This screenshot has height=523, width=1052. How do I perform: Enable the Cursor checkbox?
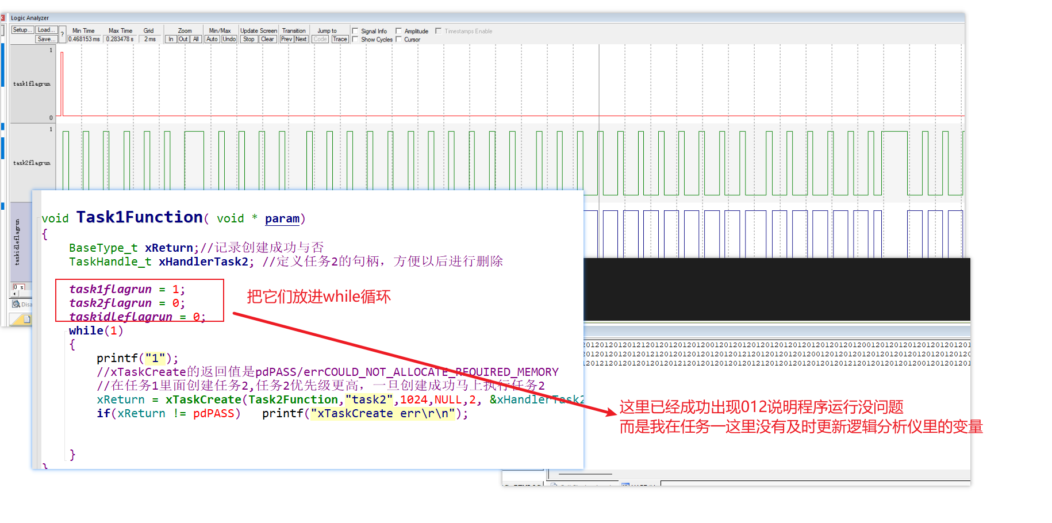(x=398, y=39)
